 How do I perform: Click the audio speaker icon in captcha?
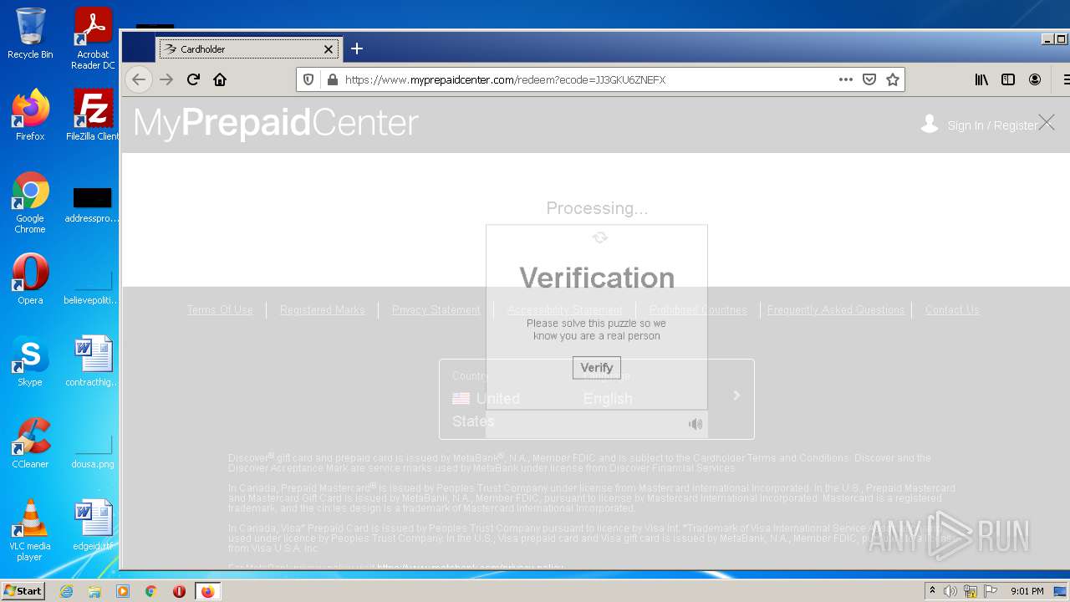[x=695, y=424]
